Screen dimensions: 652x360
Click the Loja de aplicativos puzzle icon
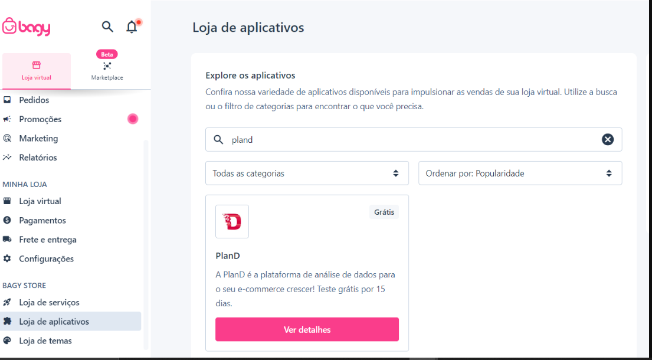(x=7, y=321)
